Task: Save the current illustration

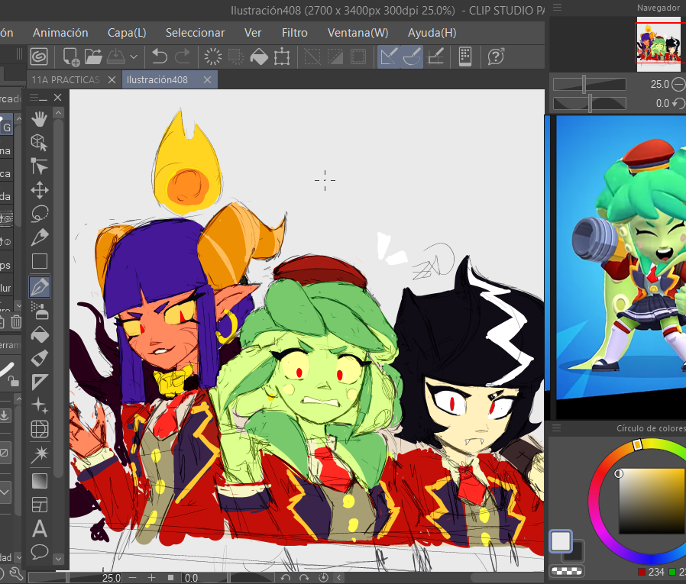Action: (x=116, y=56)
